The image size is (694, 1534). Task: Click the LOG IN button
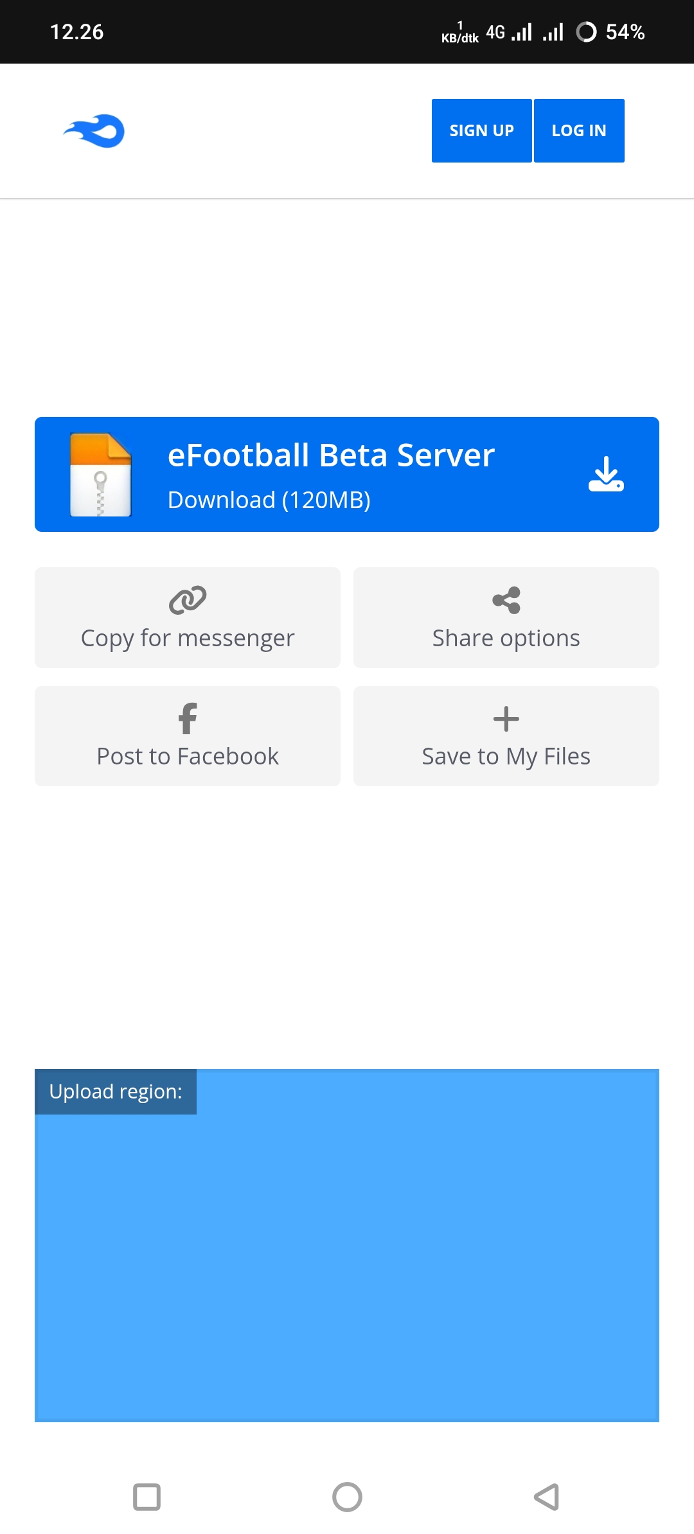click(578, 130)
